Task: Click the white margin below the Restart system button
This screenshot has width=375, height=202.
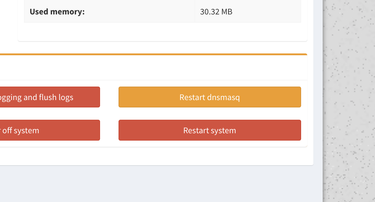Action: click(210, 144)
